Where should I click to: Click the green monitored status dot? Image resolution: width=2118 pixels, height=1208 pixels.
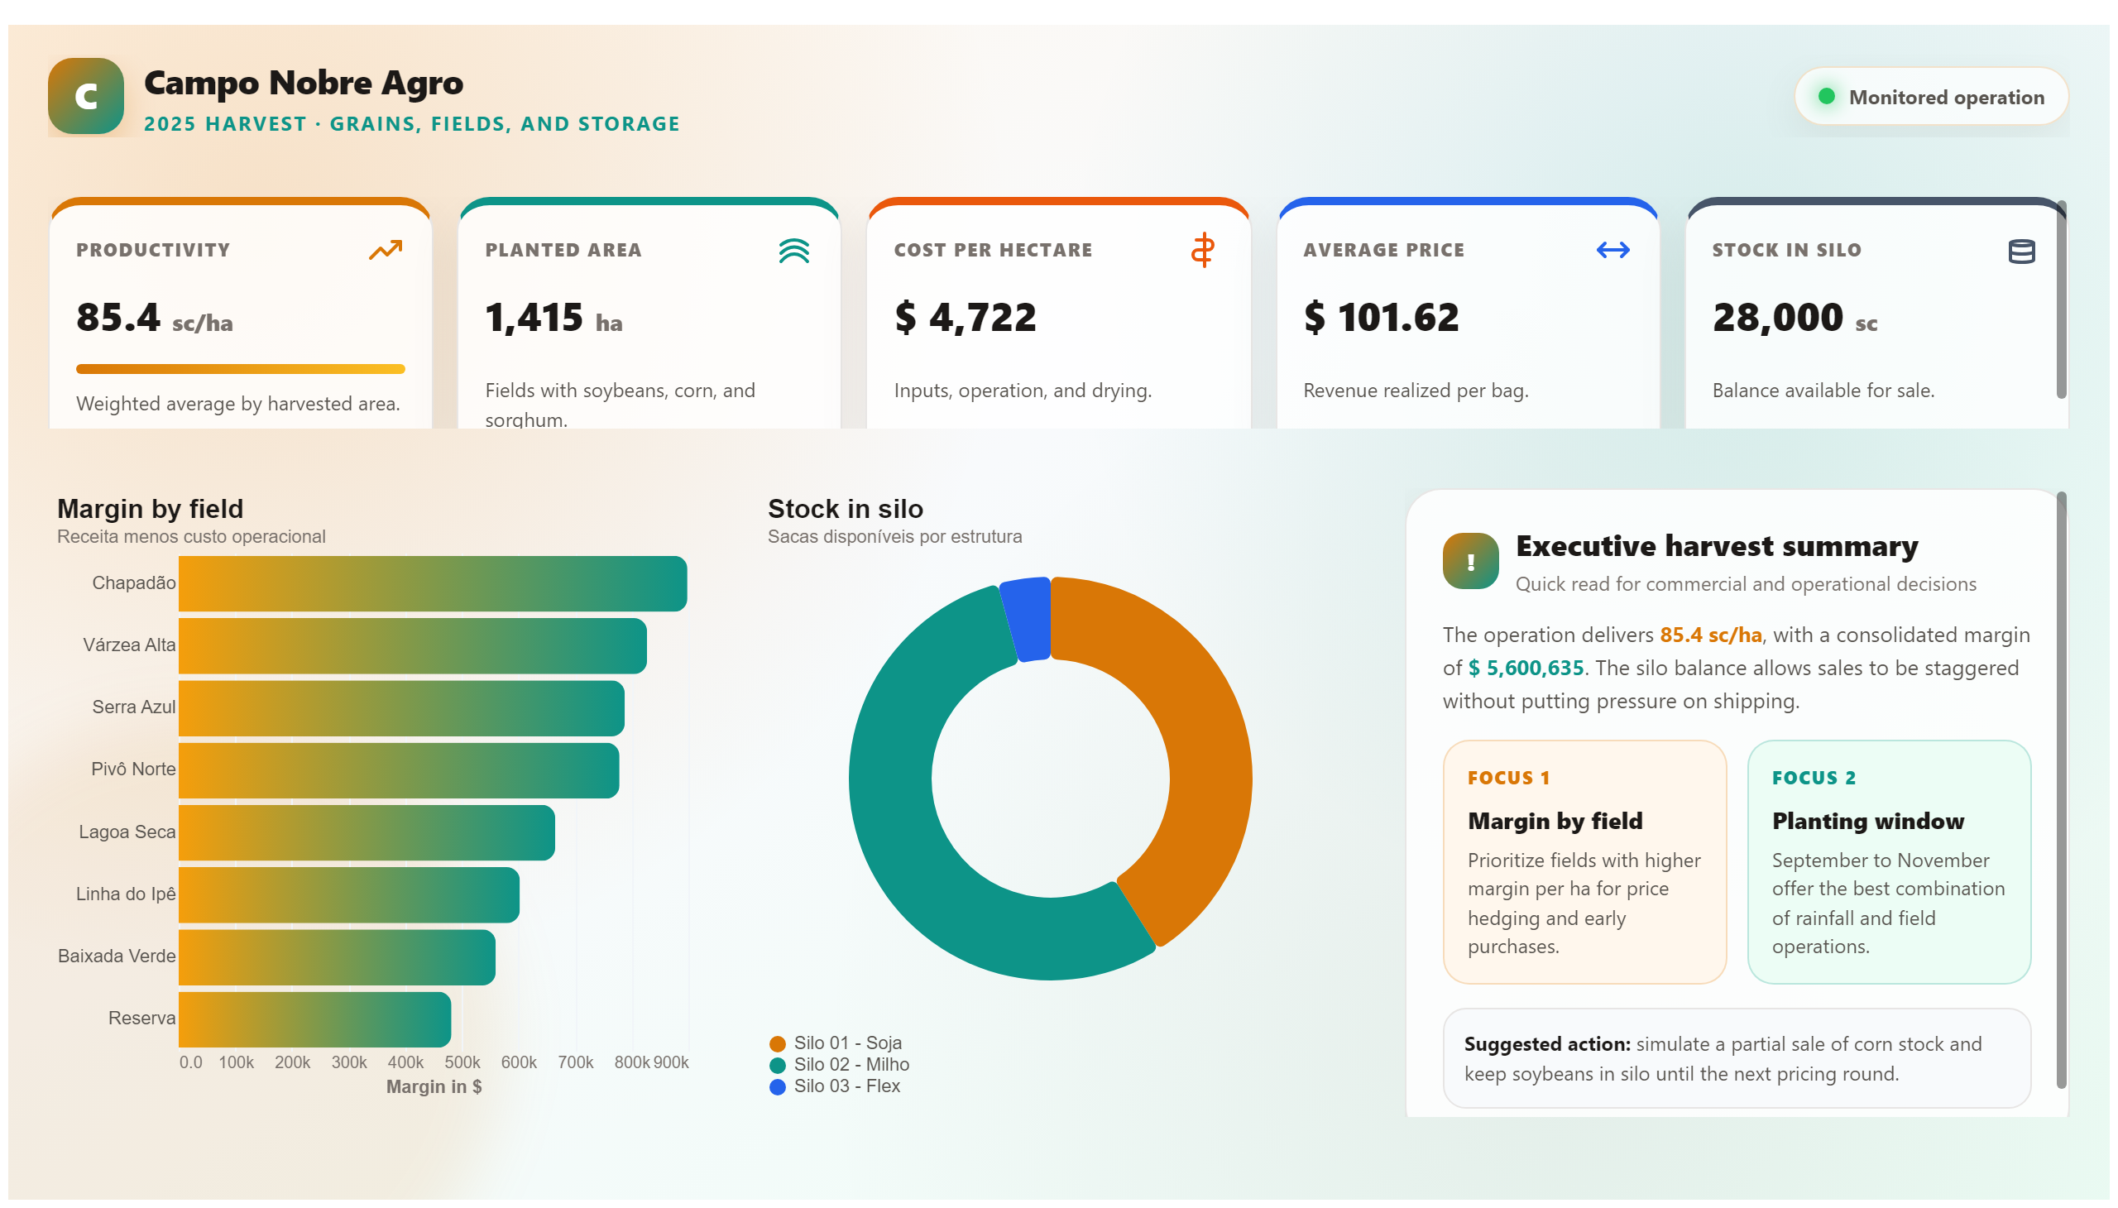(1825, 96)
